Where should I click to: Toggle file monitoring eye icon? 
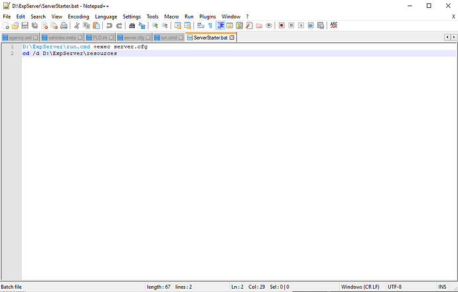[269, 26]
